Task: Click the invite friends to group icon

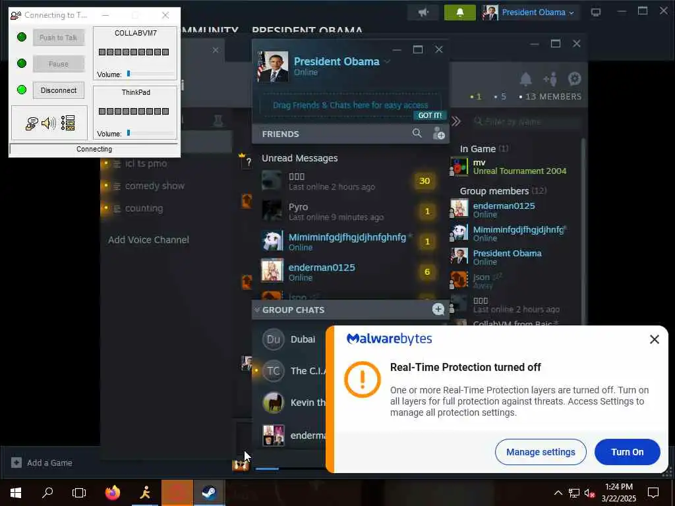Action: tap(550, 79)
